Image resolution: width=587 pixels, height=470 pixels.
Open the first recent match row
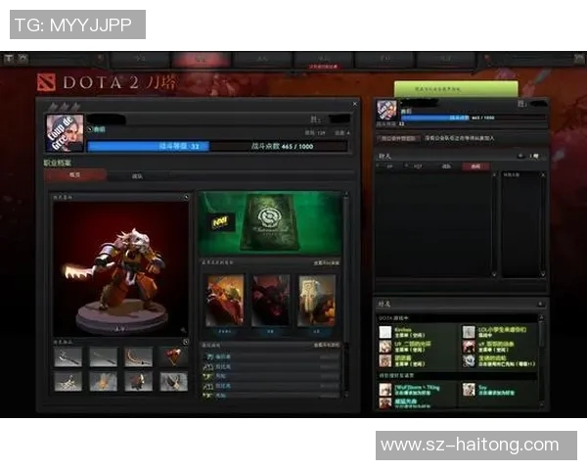coord(271,356)
